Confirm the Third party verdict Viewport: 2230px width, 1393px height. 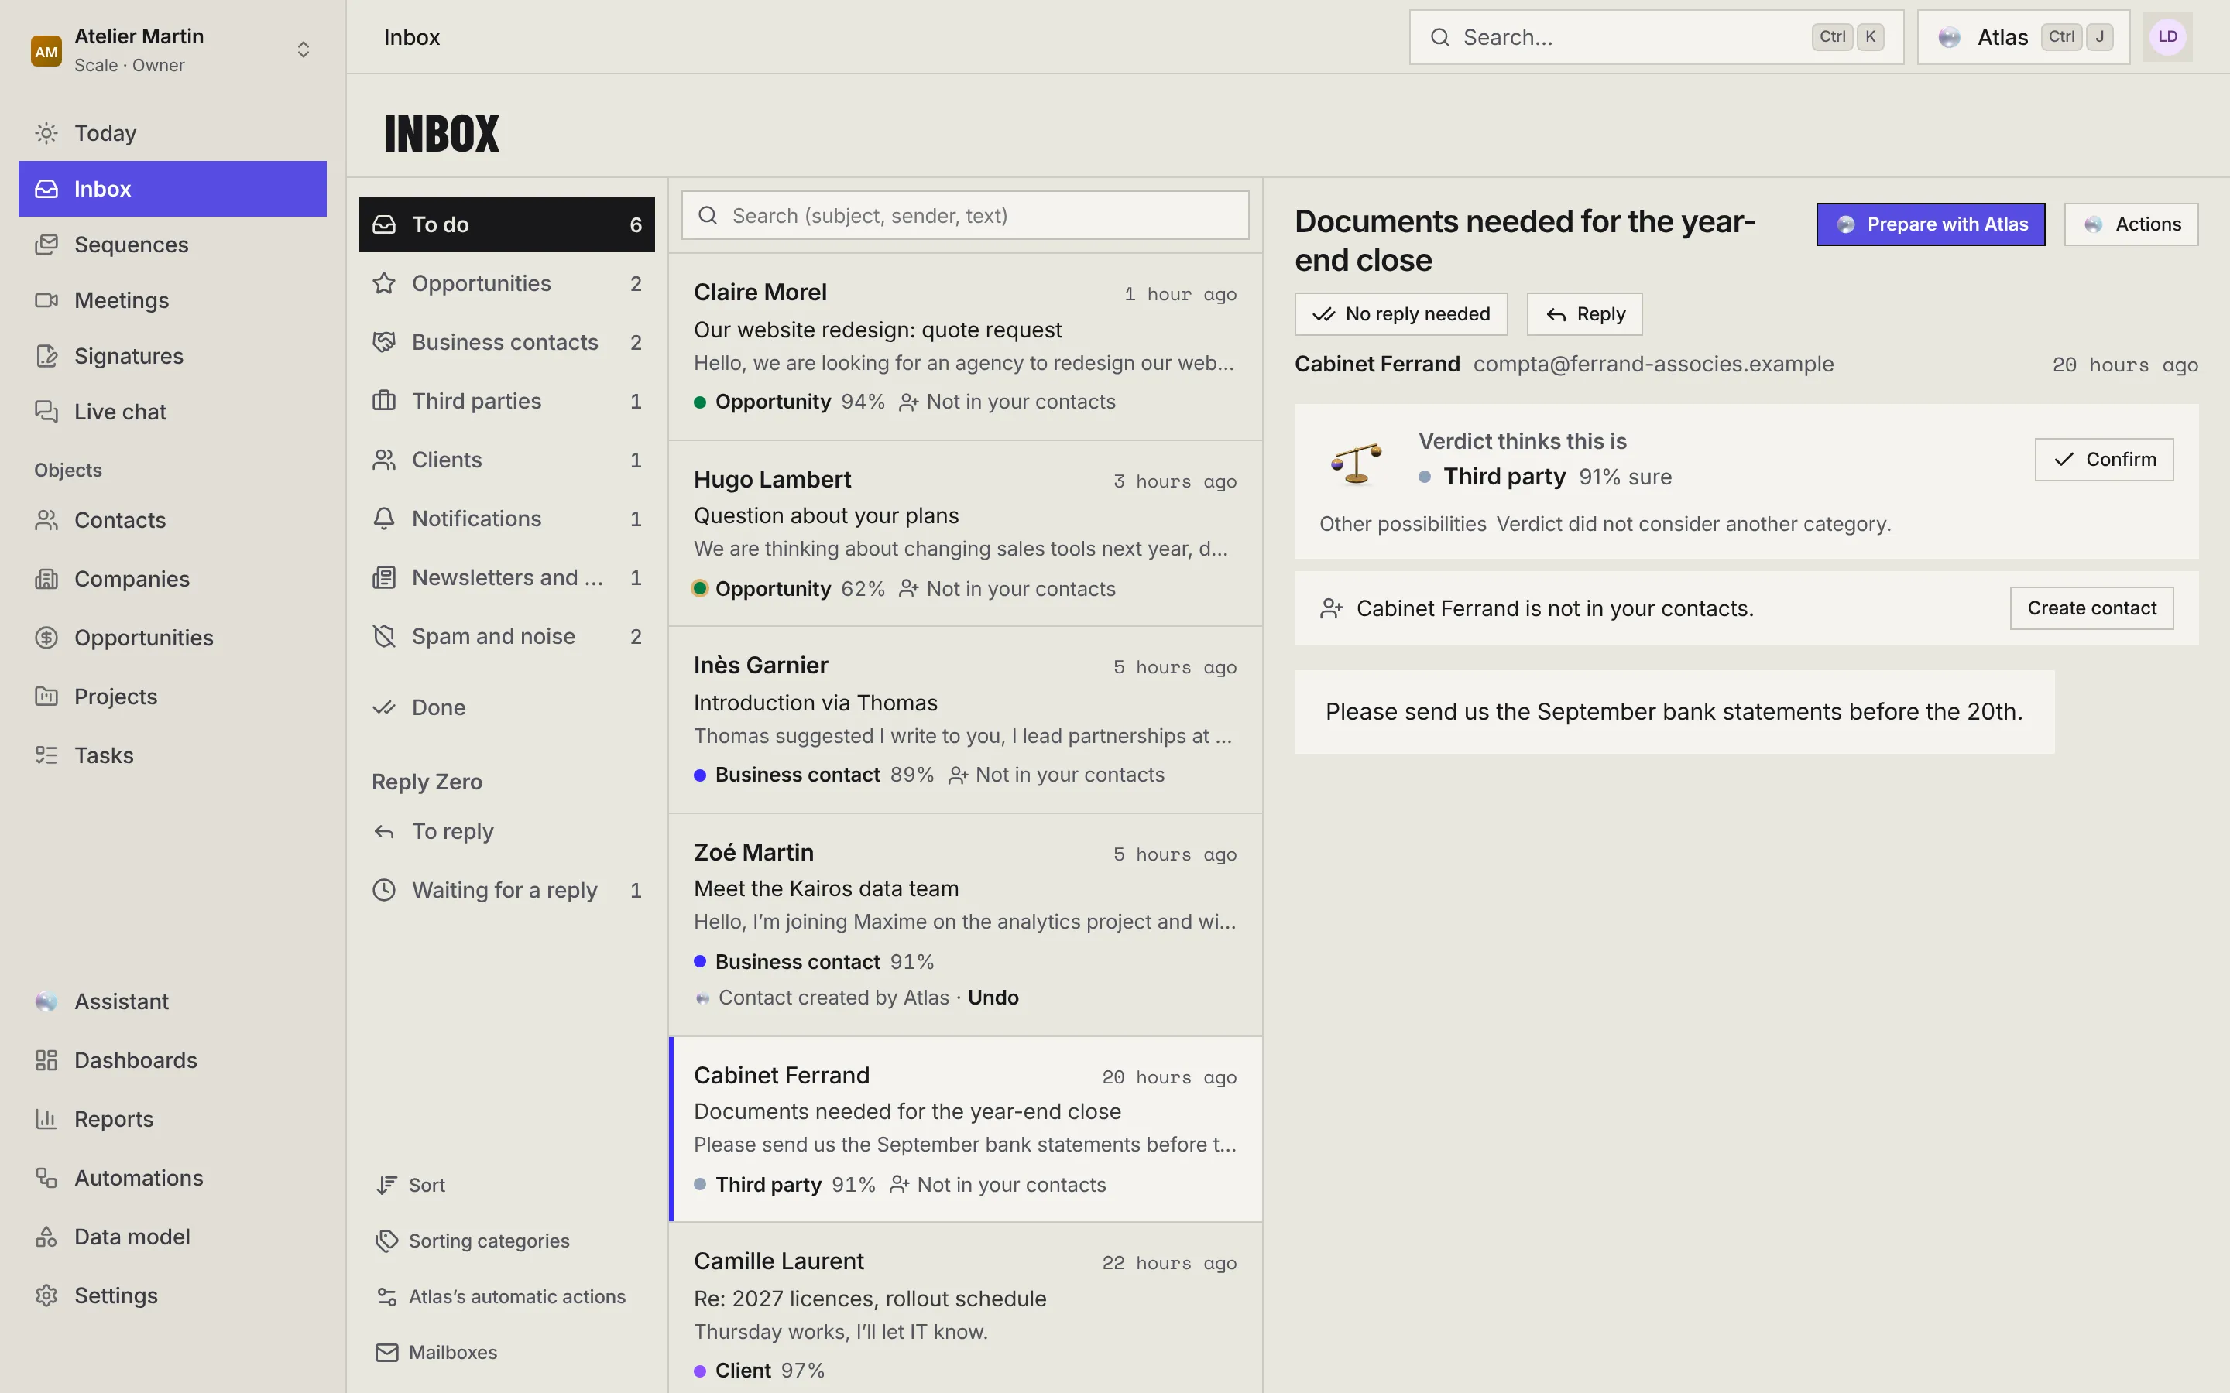click(x=2104, y=459)
